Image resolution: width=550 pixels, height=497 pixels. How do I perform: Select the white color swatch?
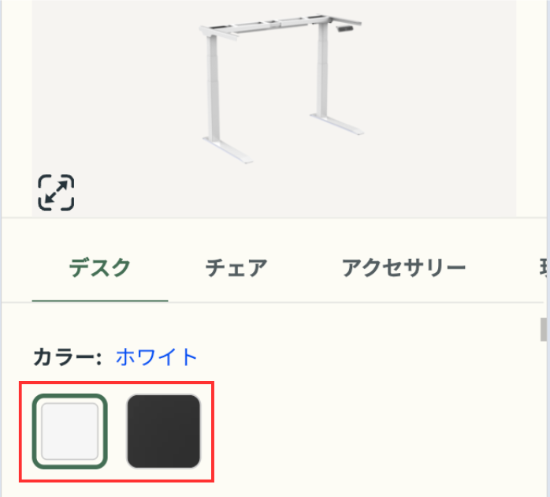[x=69, y=432]
